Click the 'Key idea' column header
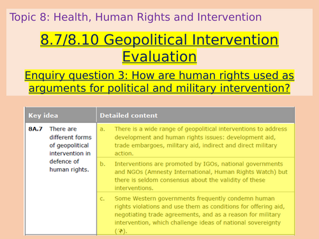Image resolution: width=319 pixels, height=239 pixels. pyautogui.click(x=43, y=115)
